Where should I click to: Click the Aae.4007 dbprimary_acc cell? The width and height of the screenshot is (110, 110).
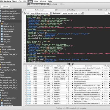(47, 90)
